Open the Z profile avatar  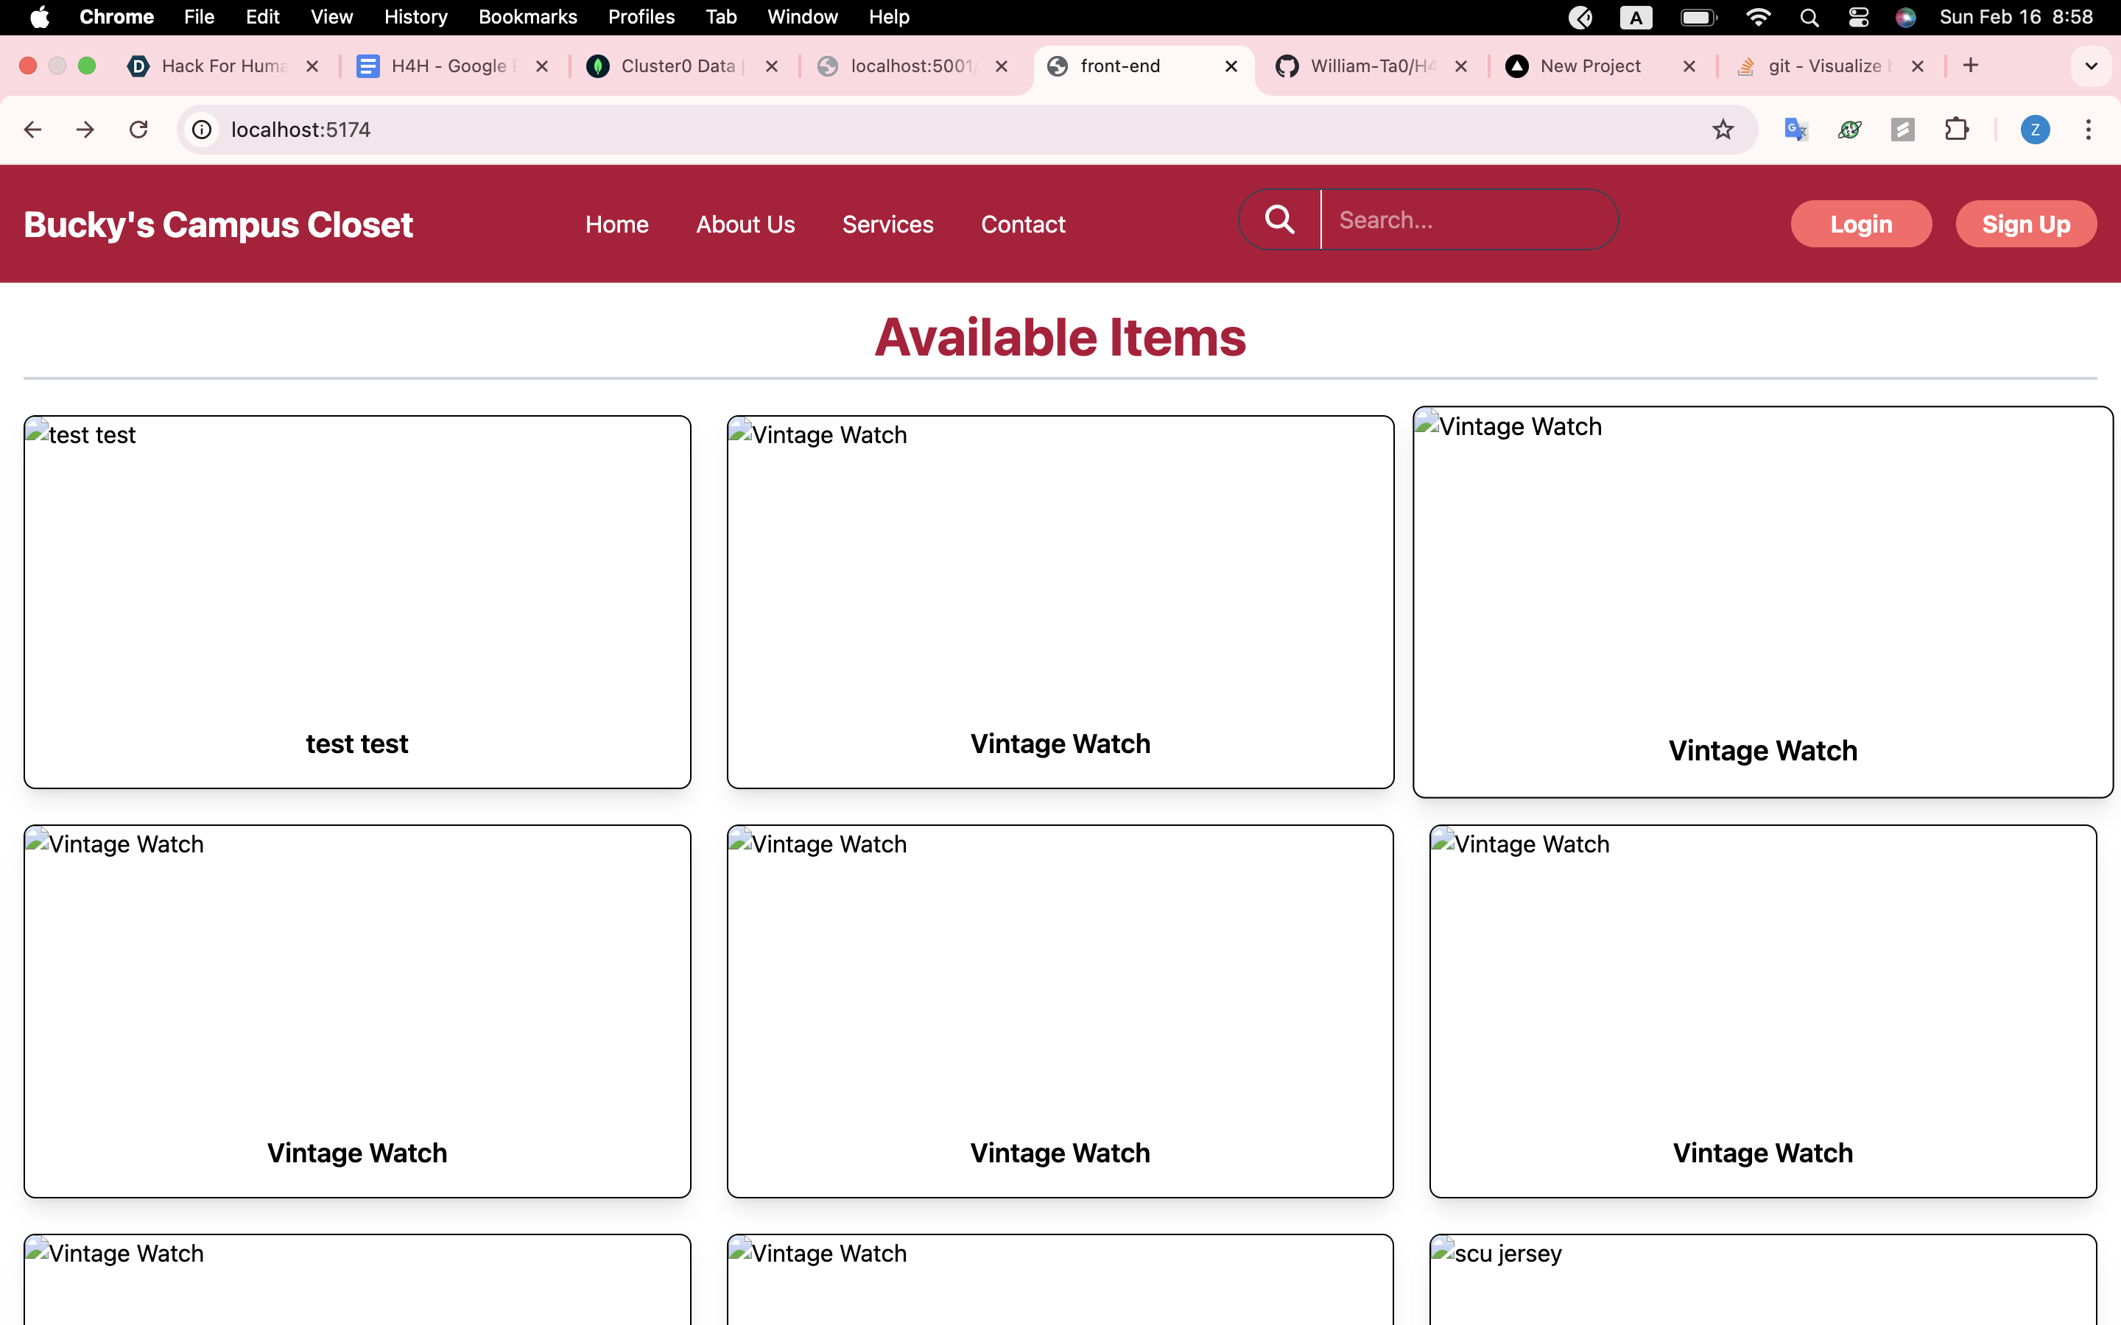[x=2034, y=130]
